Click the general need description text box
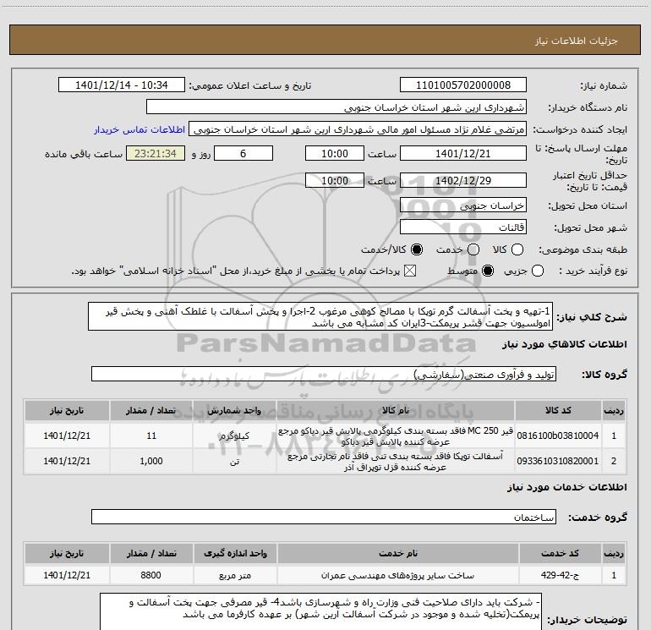Image resolution: width=651 pixels, height=630 pixels. [x=320, y=317]
